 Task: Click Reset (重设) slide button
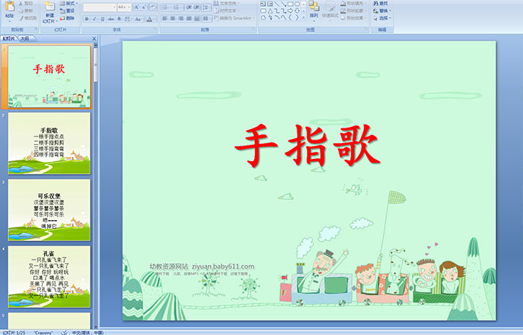pos(67,10)
